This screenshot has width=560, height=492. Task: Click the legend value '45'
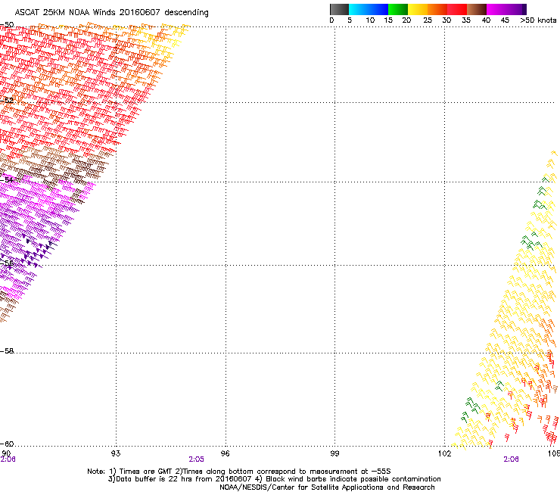pos(505,20)
